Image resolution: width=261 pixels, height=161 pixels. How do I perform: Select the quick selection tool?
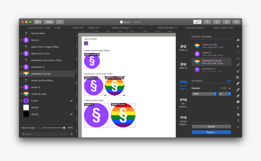pyautogui.click(x=238, y=59)
